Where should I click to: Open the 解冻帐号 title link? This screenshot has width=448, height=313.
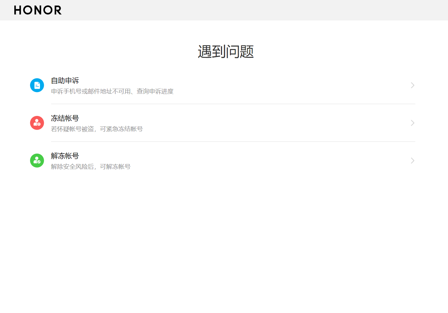coord(65,156)
